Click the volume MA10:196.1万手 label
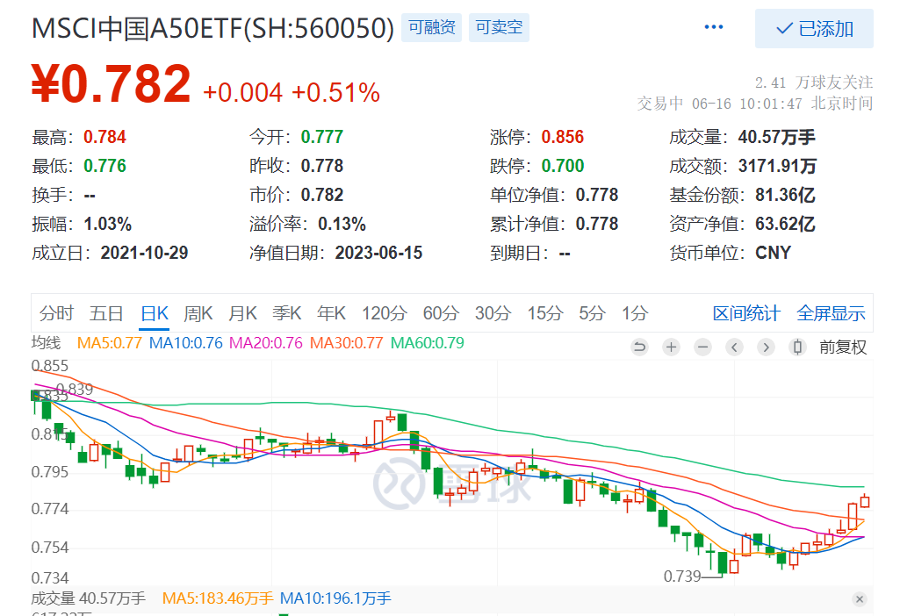The image size is (900, 616). coord(335,598)
